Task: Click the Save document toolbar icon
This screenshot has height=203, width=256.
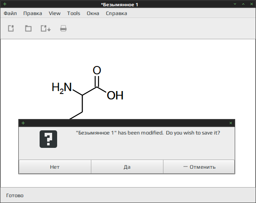Action: (46, 28)
